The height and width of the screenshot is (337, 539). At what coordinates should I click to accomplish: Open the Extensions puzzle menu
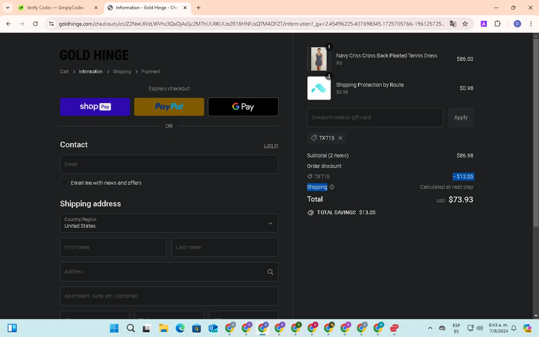coord(497,24)
